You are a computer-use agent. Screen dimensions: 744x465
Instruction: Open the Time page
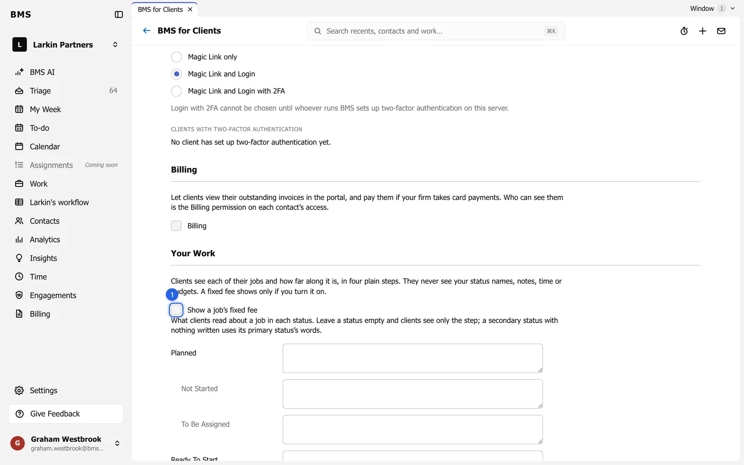(x=66, y=276)
